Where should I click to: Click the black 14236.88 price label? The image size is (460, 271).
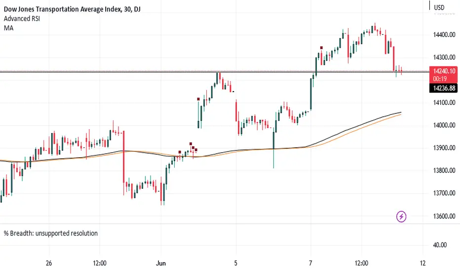(443, 88)
